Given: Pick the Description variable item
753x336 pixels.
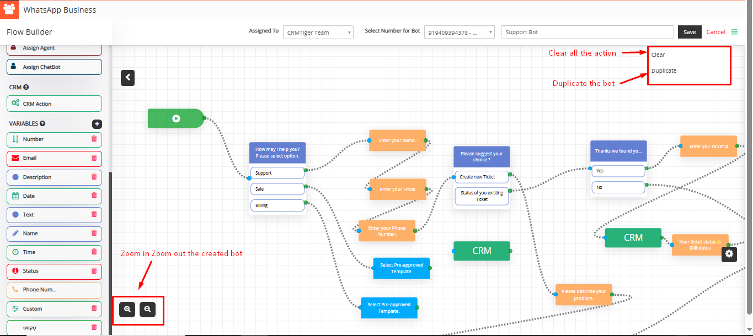Looking at the screenshot, I should (55, 177).
